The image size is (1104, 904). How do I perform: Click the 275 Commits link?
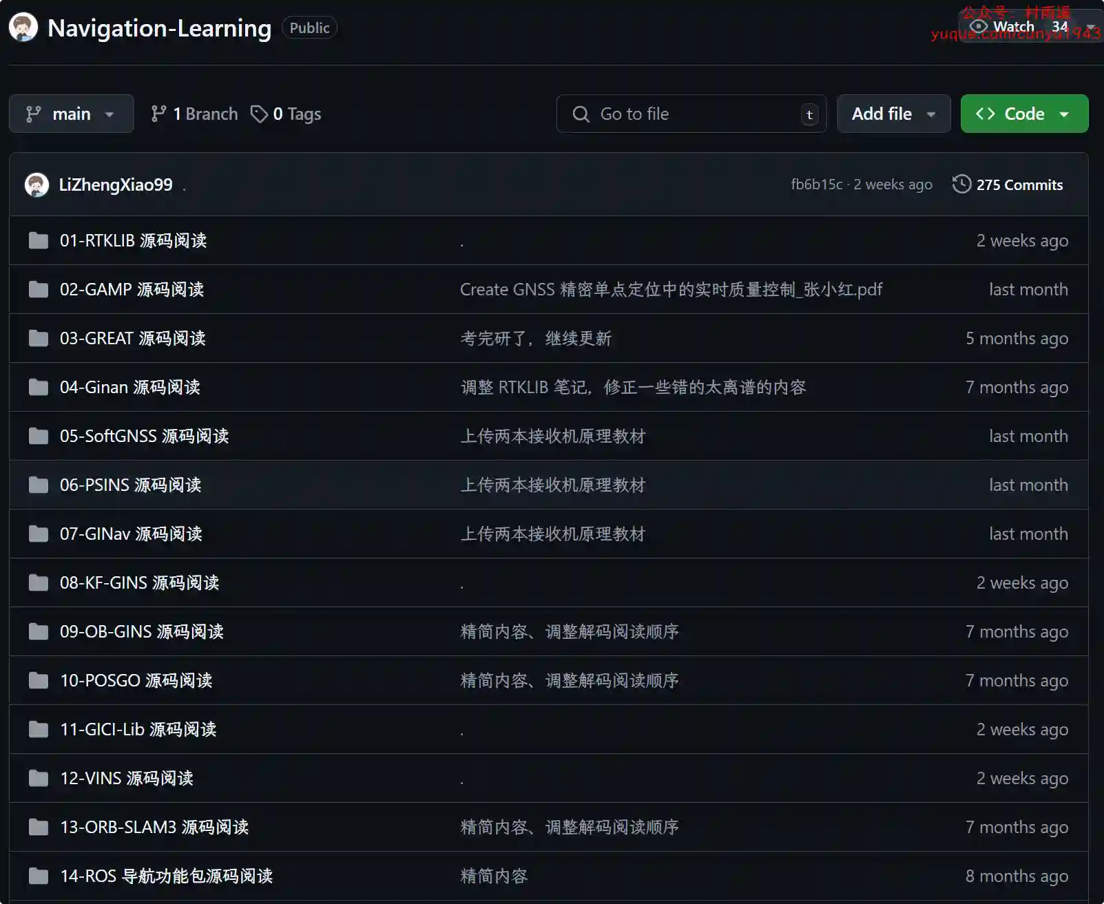(x=1019, y=185)
